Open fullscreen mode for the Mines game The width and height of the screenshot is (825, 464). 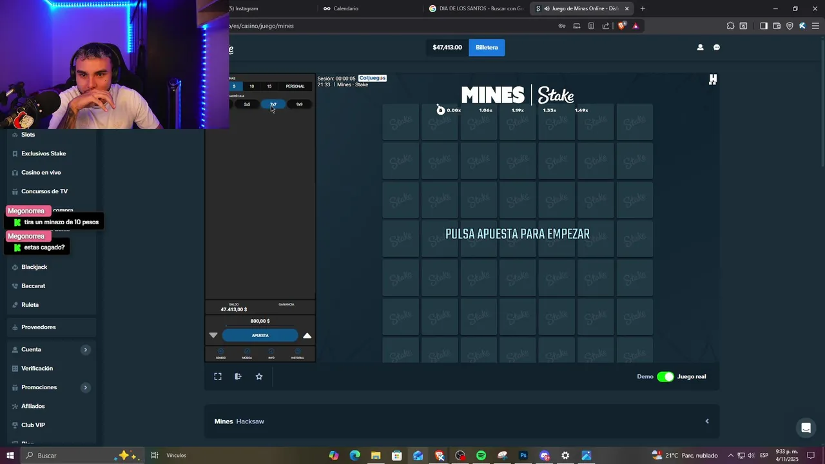(218, 376)
